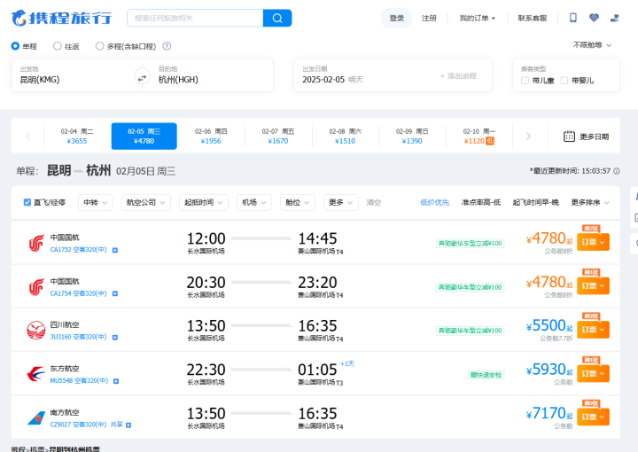Select the 02-10 Monday ¥1120 date tab
This screenshot has height=452, width=638.
[478, 136]
